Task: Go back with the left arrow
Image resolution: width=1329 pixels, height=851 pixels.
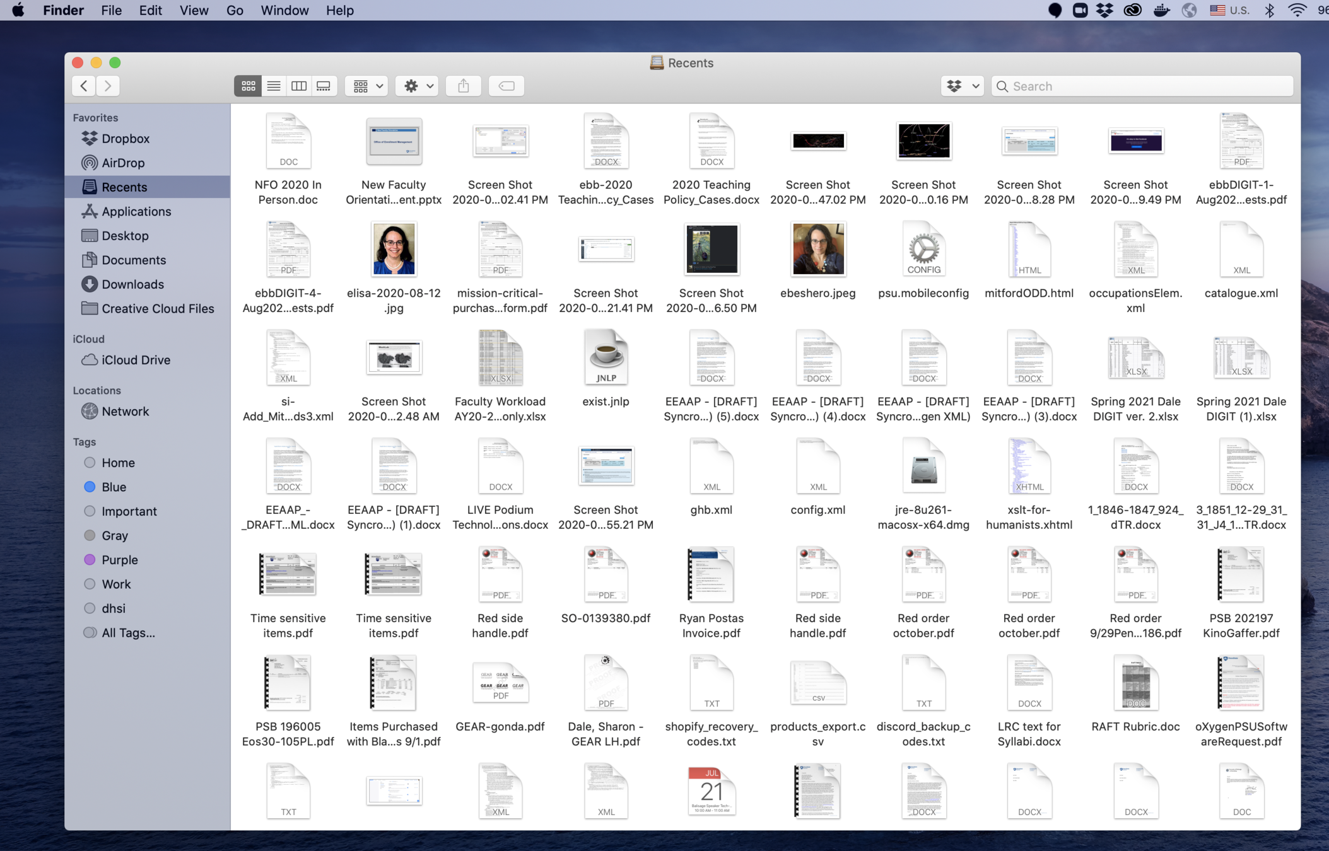Action: (x=84, y=86)
